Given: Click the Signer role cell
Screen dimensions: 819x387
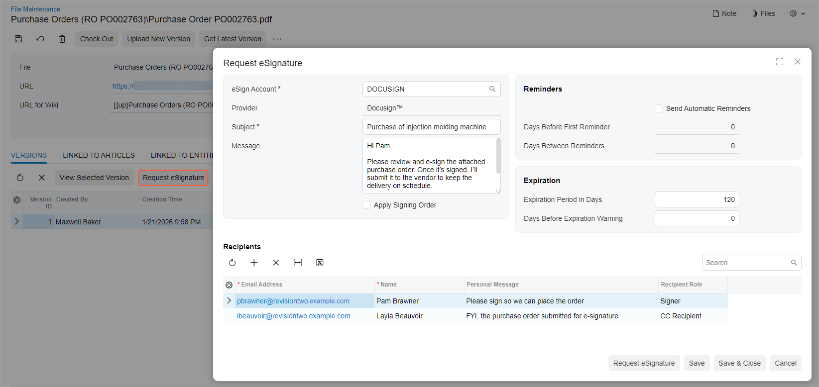Looking at the screenshot, I should (x=693, y=301).
